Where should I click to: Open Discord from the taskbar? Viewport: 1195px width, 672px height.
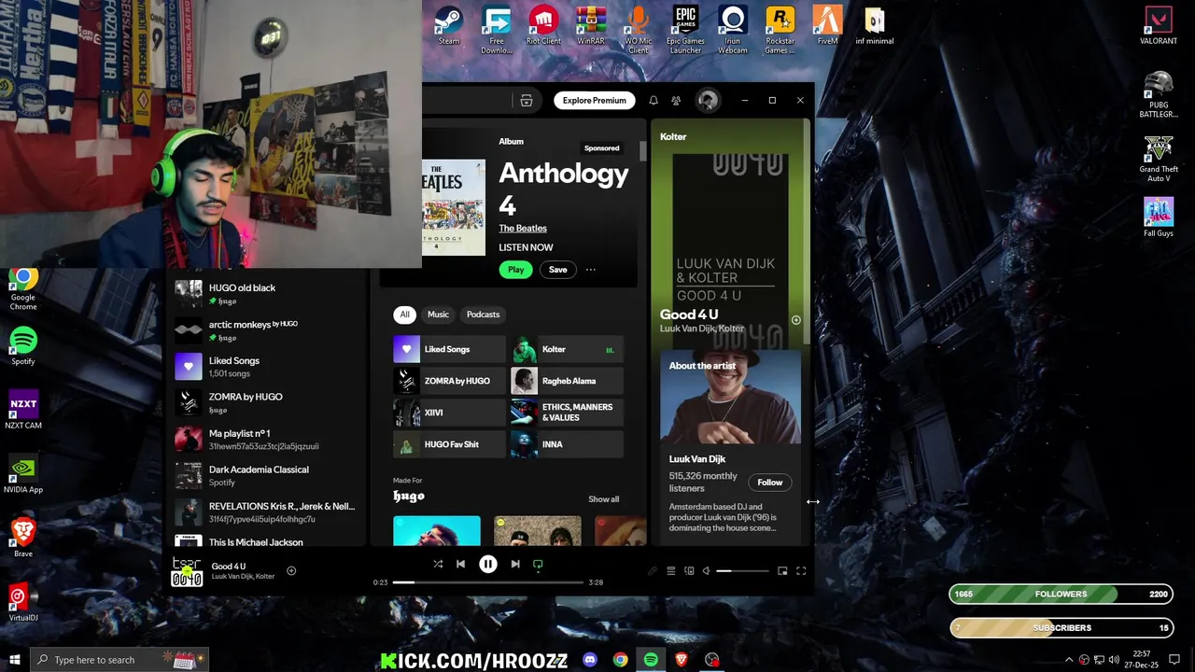coord(590,660)
